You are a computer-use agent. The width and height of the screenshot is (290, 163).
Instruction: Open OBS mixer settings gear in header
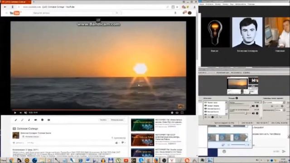(x=237, y=98)
